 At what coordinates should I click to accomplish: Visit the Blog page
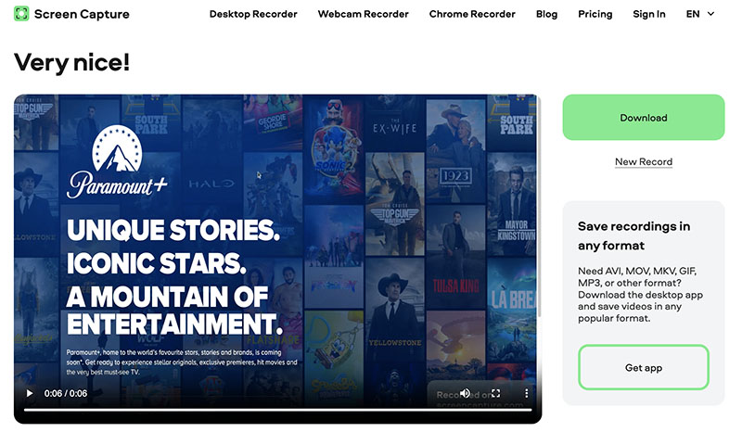tap(546, 14)
